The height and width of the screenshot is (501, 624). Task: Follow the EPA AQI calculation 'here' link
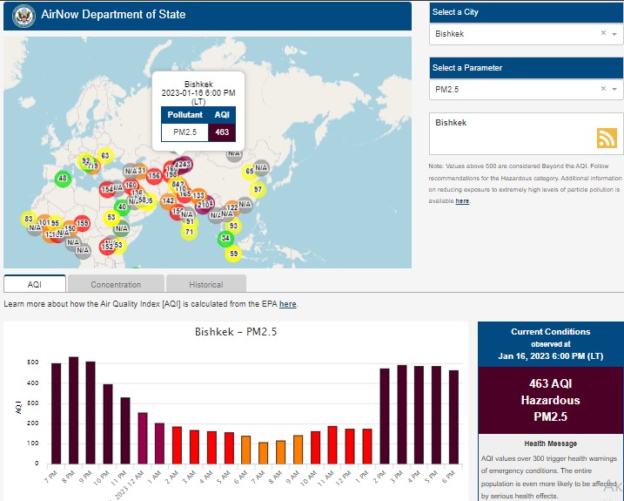point(288,304)
